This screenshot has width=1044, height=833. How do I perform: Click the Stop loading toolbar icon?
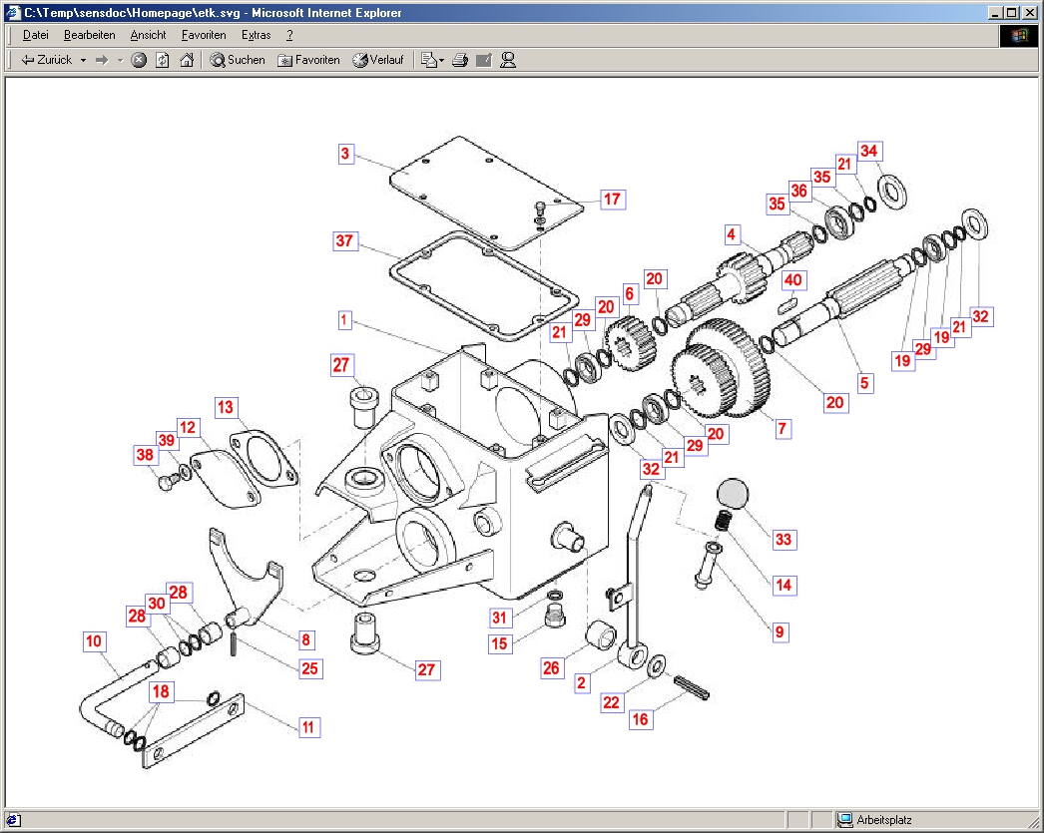139,60
